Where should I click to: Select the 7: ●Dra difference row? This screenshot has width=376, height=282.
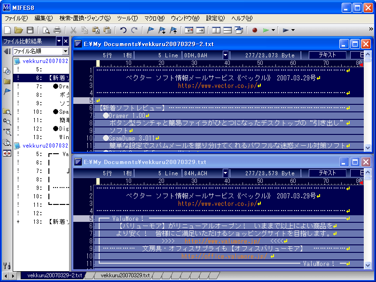click(x=41, y=86)
